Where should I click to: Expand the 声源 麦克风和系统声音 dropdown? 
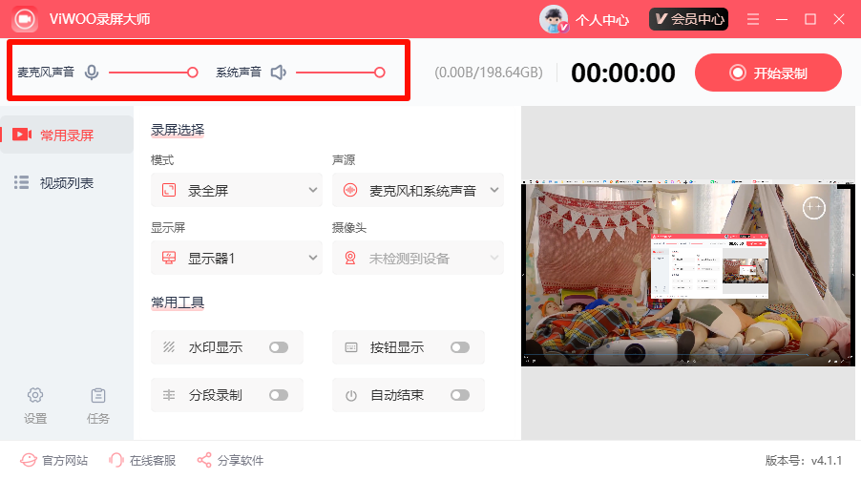(418, 191)
